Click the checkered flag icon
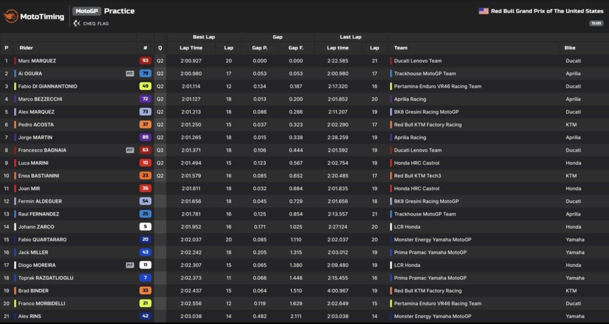Viewport: 609px width, 324px height. click(77, 24)
